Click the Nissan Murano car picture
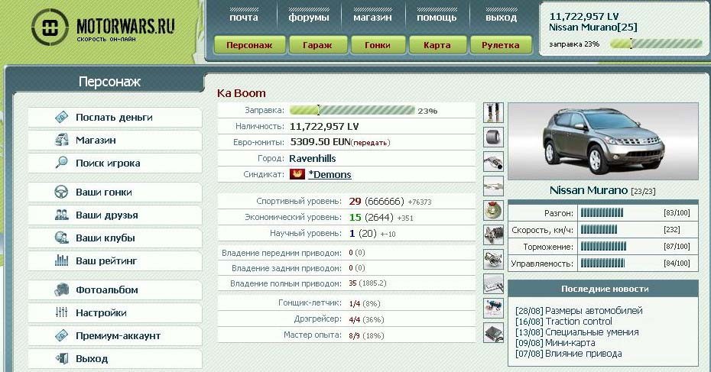The width and height of the screenshot is (711, 372). click(603, 141)
